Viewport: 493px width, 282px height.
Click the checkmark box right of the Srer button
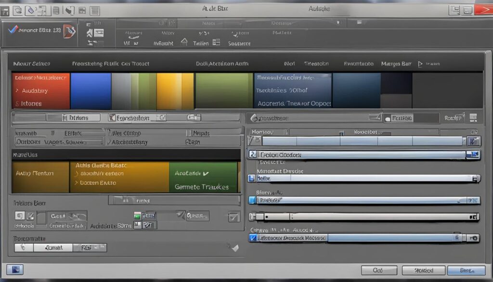(x=234, y=217)
